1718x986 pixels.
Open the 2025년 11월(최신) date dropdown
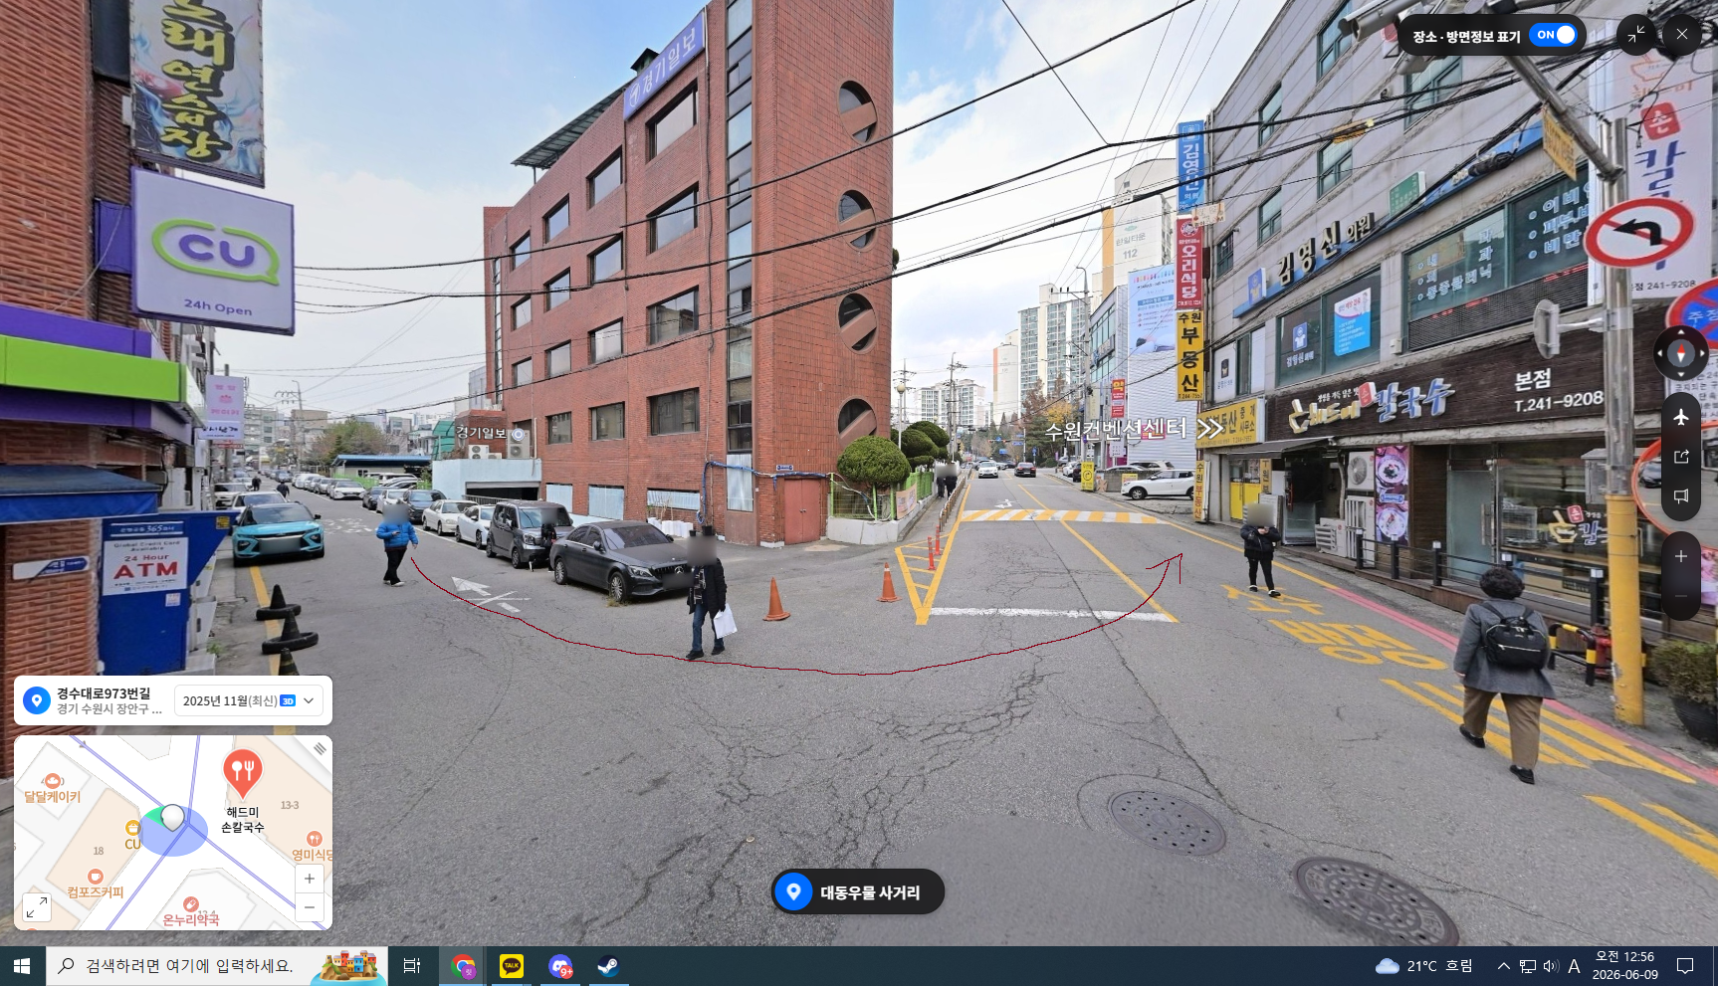(x=249, y=700)
